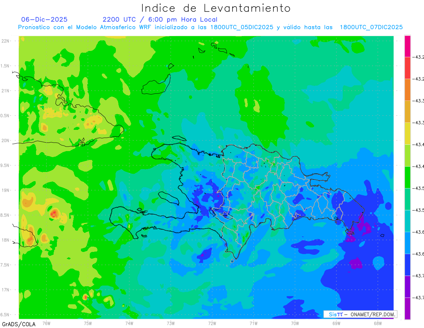424x328 pixels.
Task: Click the '18N' latitude label
Action: [x=5, y=240]
